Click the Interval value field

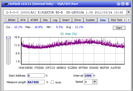point(88,76)
